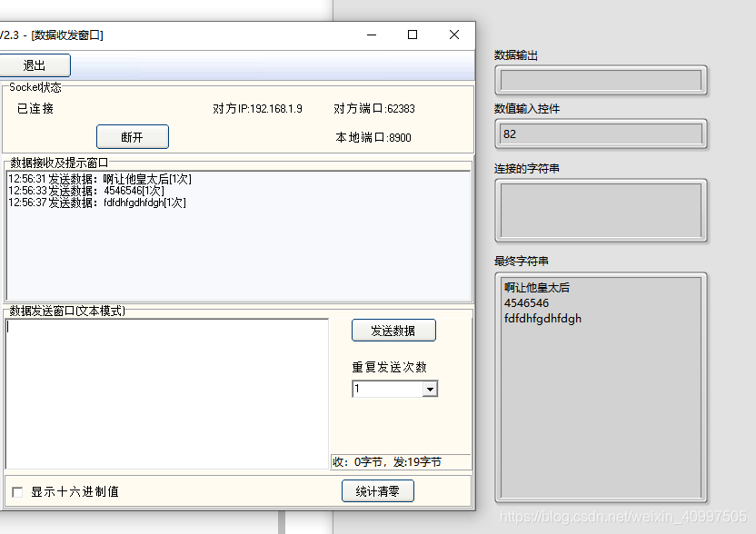Open the 重复发送次数 repeat count dropdown

[431, 388]
